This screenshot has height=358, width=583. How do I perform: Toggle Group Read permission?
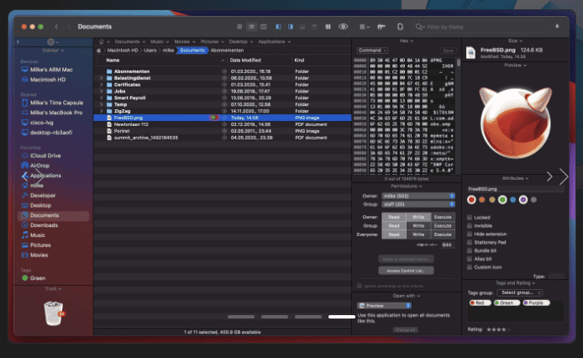(394, 225)
